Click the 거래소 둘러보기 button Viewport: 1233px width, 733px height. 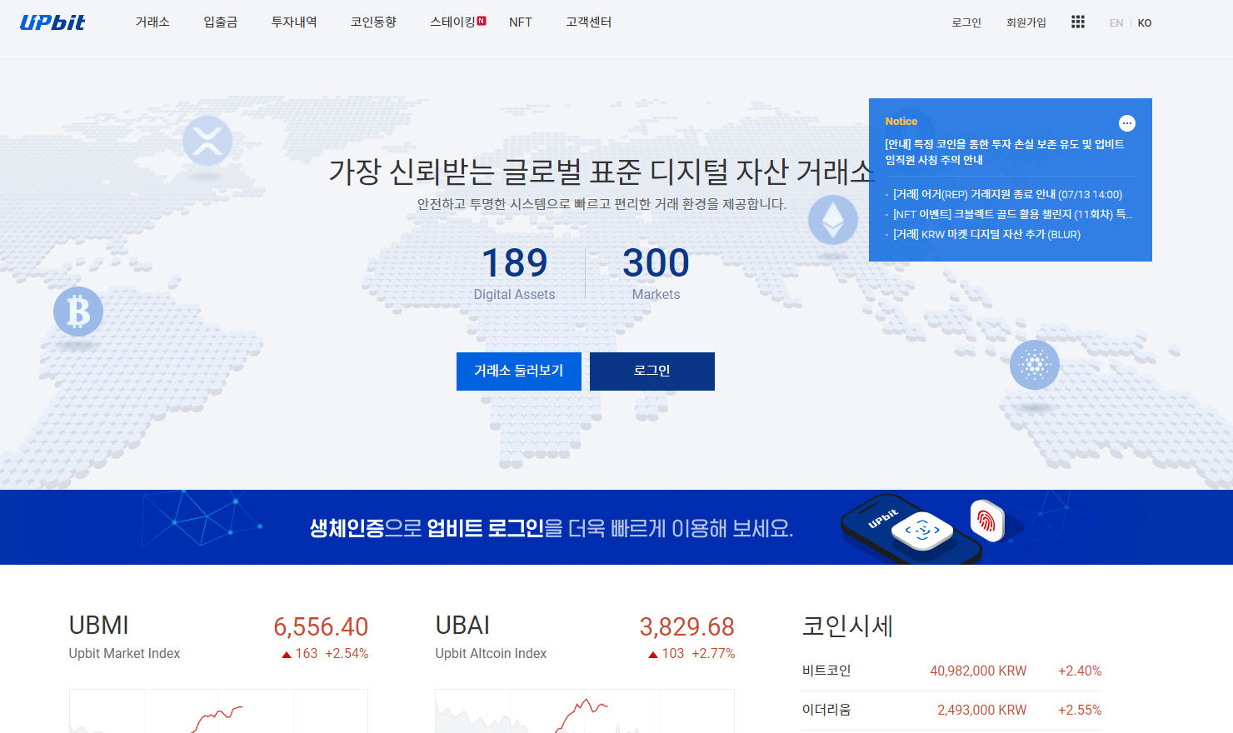tap(519, 371)
